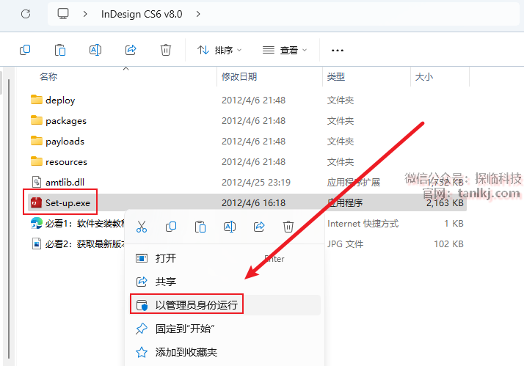Click the resources folder icon
524x366 pixels.
pyautogui.click(x=37, y=161)
